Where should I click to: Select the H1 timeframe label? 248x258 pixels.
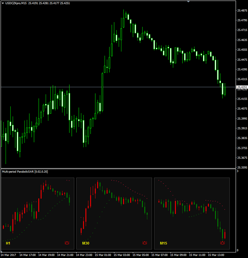click(8, 243)
